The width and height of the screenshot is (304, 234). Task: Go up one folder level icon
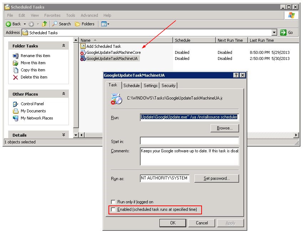(45, 24)
